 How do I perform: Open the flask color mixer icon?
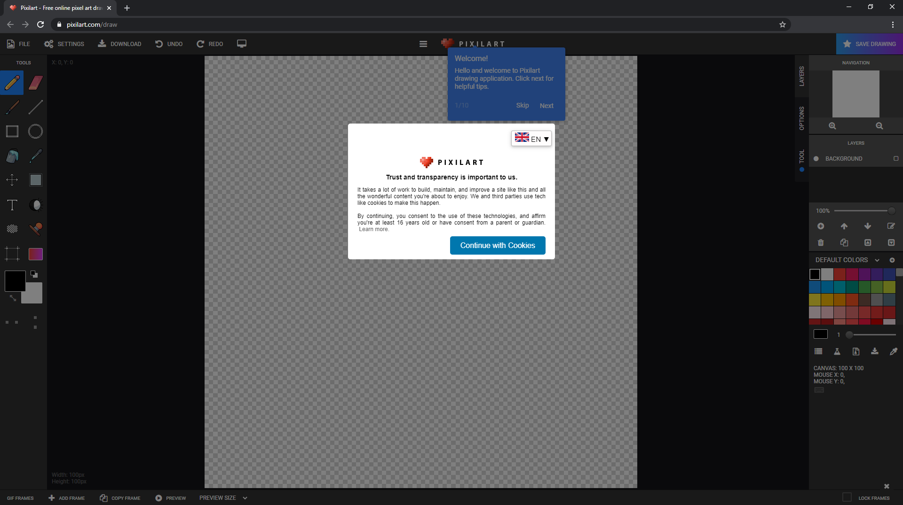tap(837, 351)
